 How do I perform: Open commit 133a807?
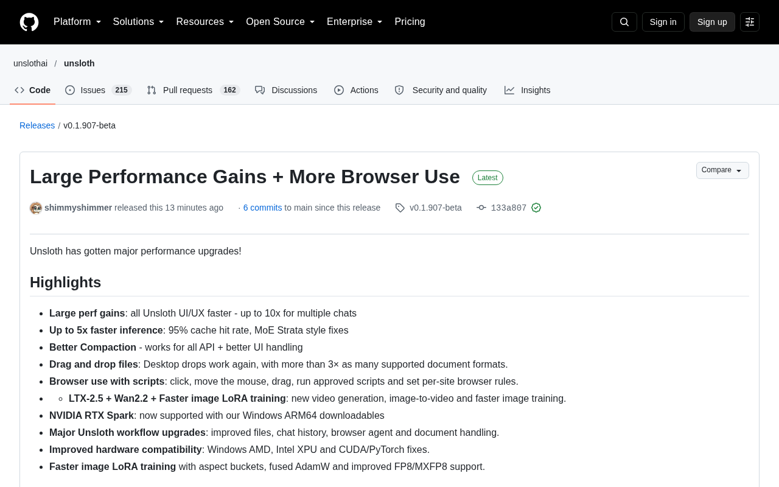tap(509, 208)
